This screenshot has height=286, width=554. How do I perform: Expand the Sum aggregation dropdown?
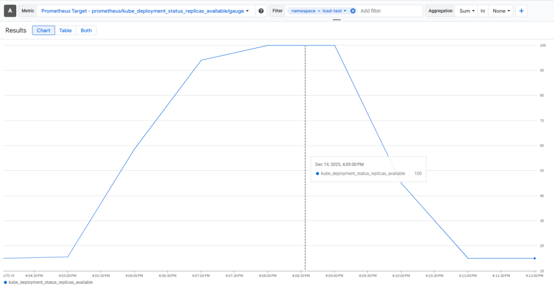point(467,11)
